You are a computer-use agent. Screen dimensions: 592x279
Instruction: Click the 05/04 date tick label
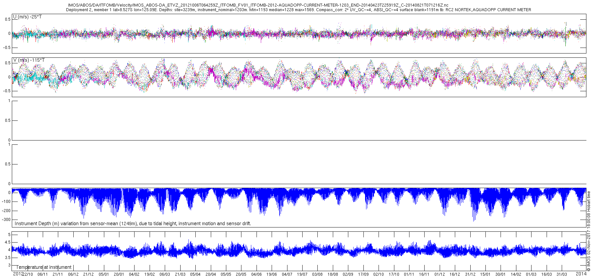pos(195,274)
